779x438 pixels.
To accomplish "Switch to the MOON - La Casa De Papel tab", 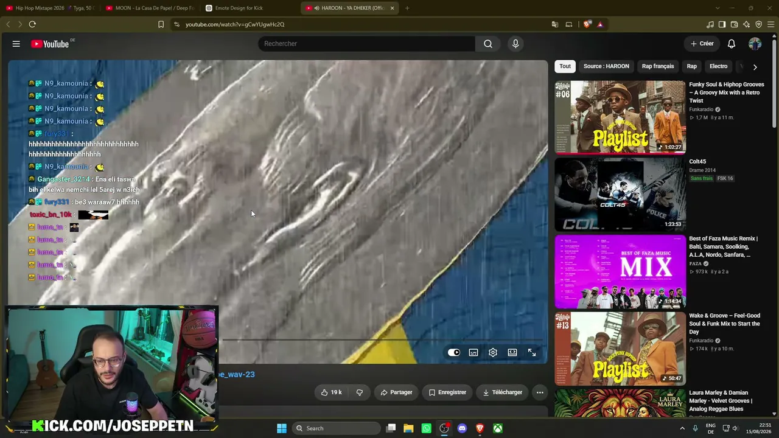I will click(x=150, y=8).
